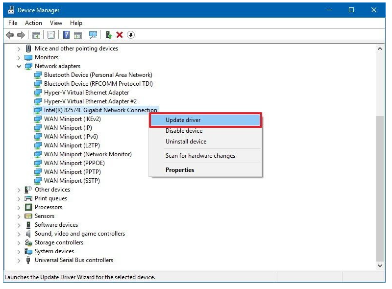Choose Uninstall device from context menu
392x289 pixels.
point(205,142)
